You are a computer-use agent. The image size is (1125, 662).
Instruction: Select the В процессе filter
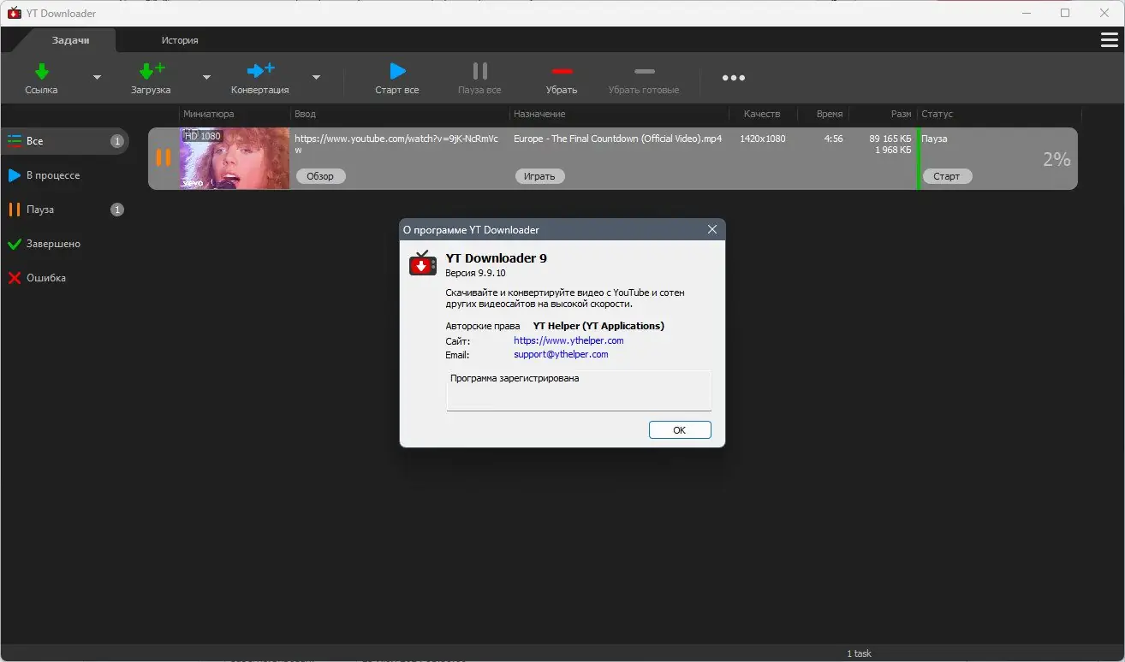[x=65, y=175]
